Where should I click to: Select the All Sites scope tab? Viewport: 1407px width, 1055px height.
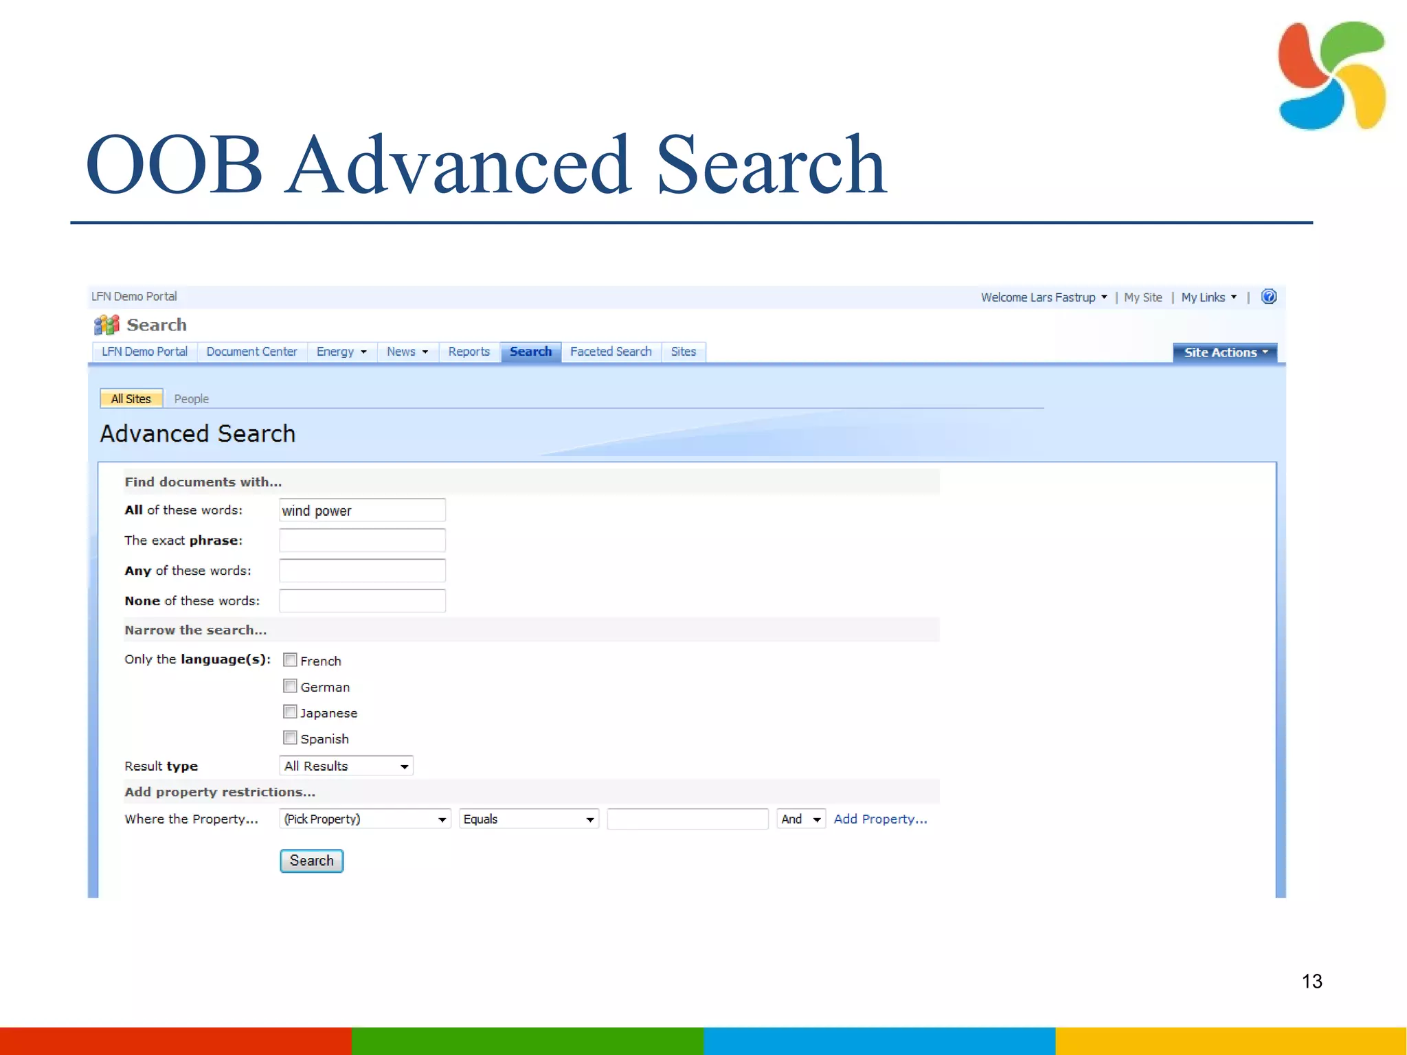pos(131,398)
